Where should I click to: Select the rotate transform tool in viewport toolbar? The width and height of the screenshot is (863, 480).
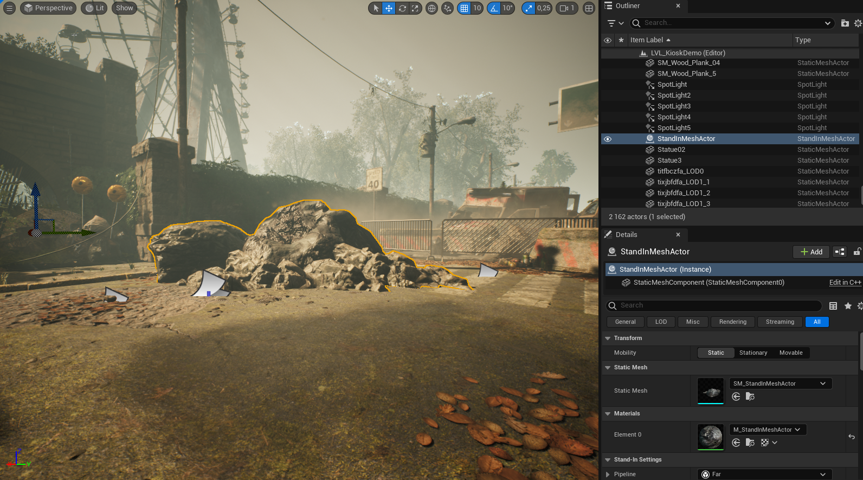click(x=402, y=8)
